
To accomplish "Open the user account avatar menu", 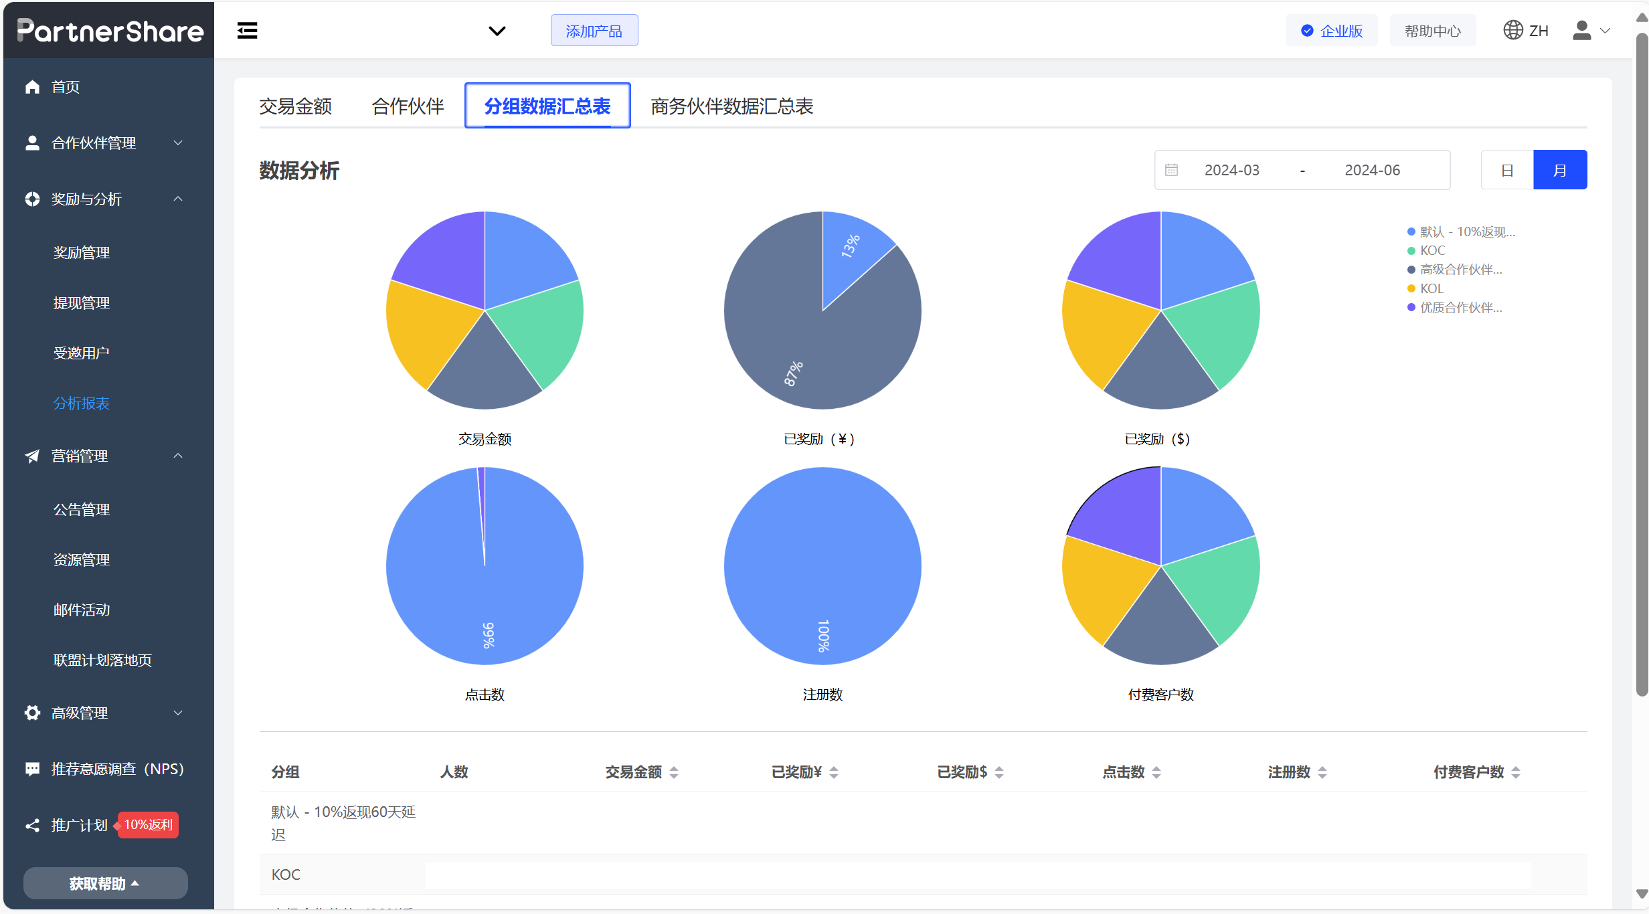I will click(1582, 31).
